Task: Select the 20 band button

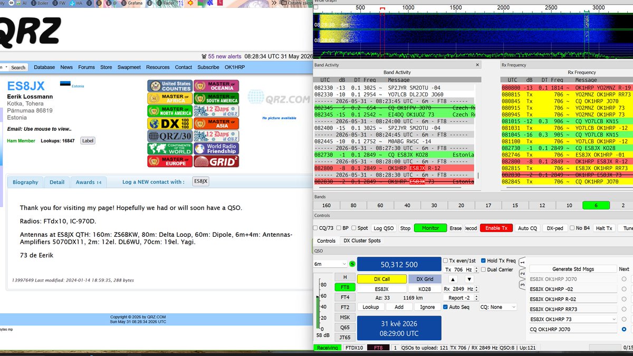Action: click(461, 206)
